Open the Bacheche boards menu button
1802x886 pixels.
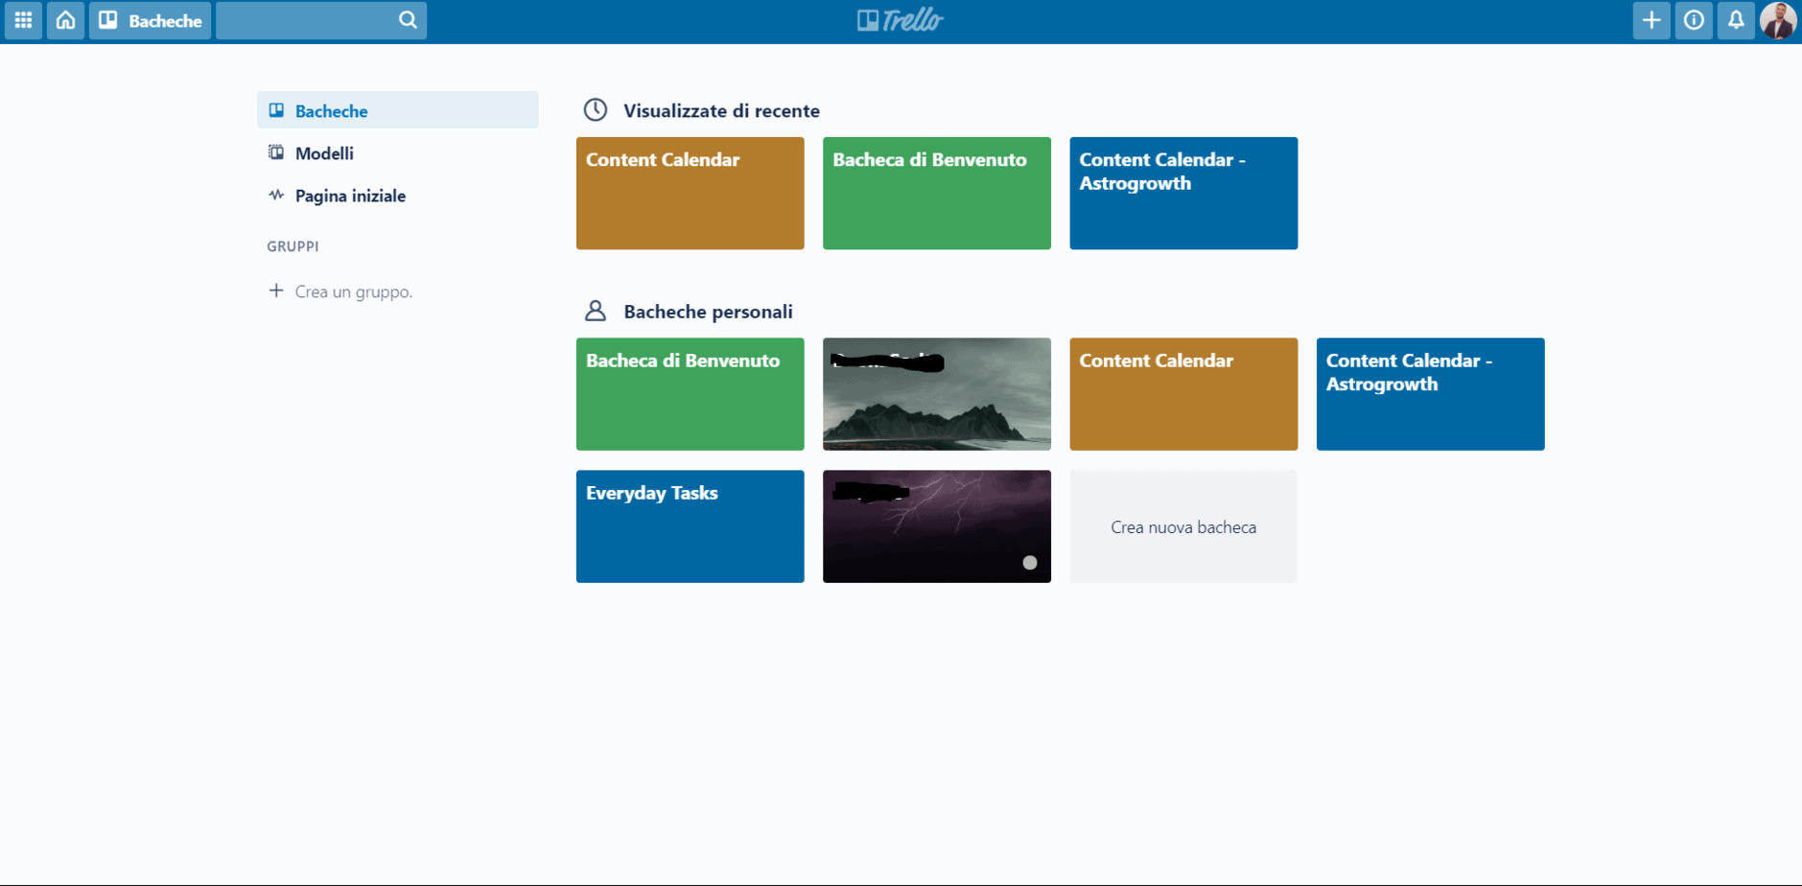pyautogui.click(x=151, y=20)
